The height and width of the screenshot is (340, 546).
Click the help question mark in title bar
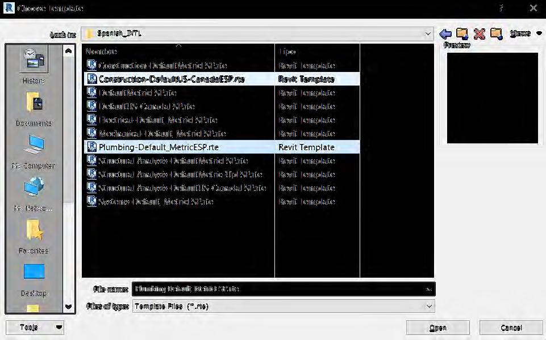(501, 8)
